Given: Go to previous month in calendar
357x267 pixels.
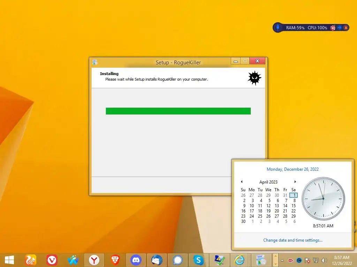Looking at the screenshot, I should point(242,181).
